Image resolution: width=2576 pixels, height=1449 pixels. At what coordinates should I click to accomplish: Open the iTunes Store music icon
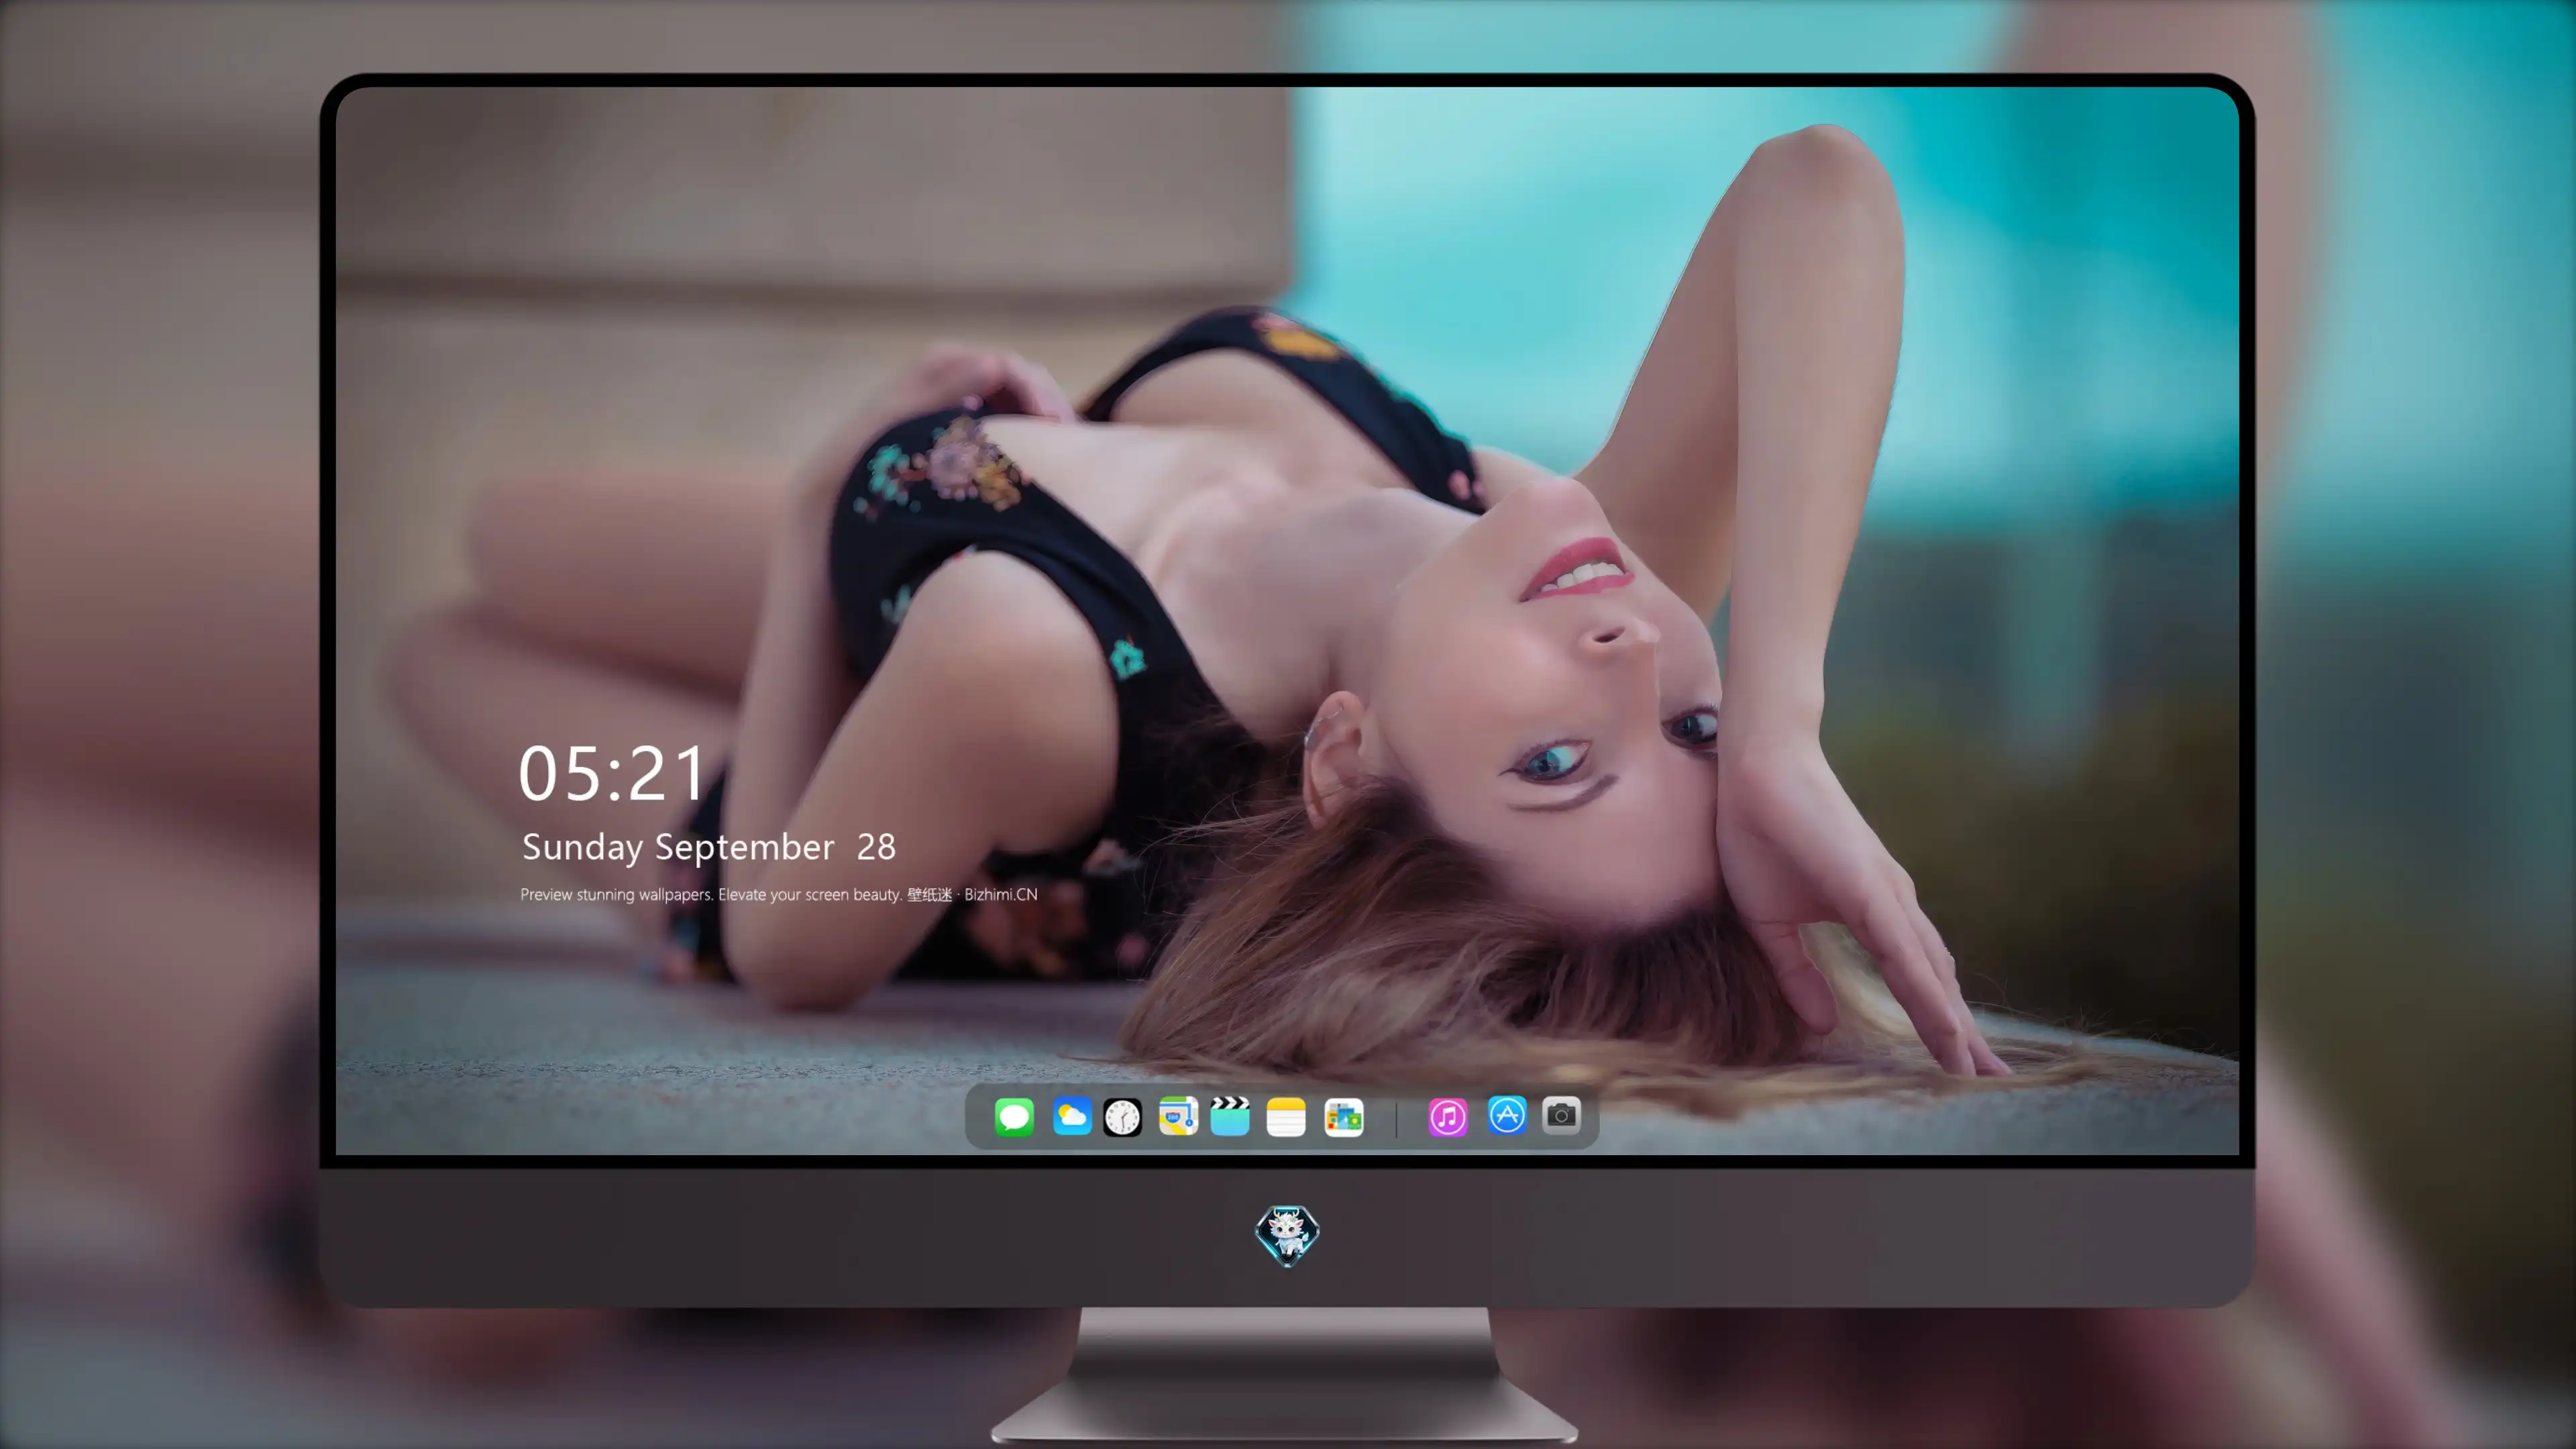click(x=1448, y=1117)
